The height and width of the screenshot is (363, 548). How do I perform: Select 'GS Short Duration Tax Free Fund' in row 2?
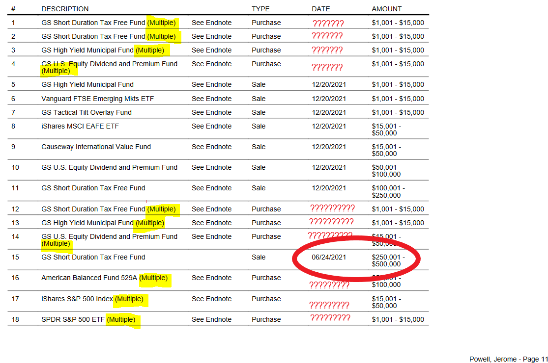pyautogui.click(x=93, y=36)
